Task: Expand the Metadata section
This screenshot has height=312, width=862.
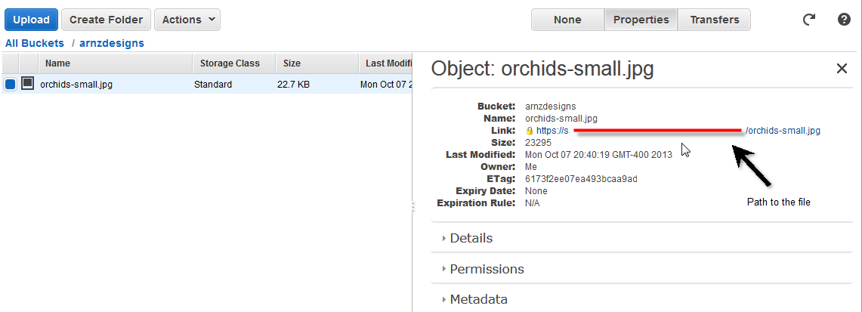Action: 478,299
